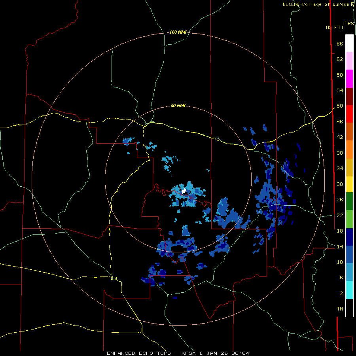Click the legend value "50"
Viewport: 356px width, 356px height.
tap(340, 106)
